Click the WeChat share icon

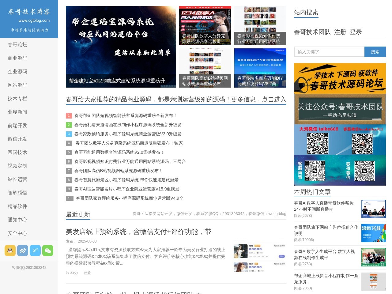coord(48,251)
